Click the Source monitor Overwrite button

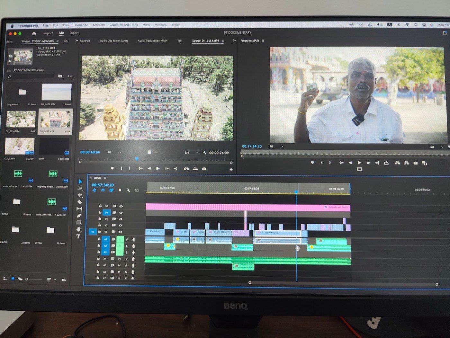coord(195,169)
